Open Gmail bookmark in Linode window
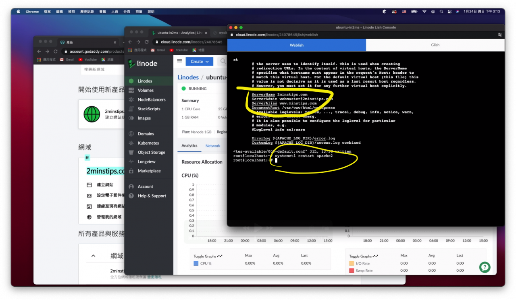 coord(158,50)
